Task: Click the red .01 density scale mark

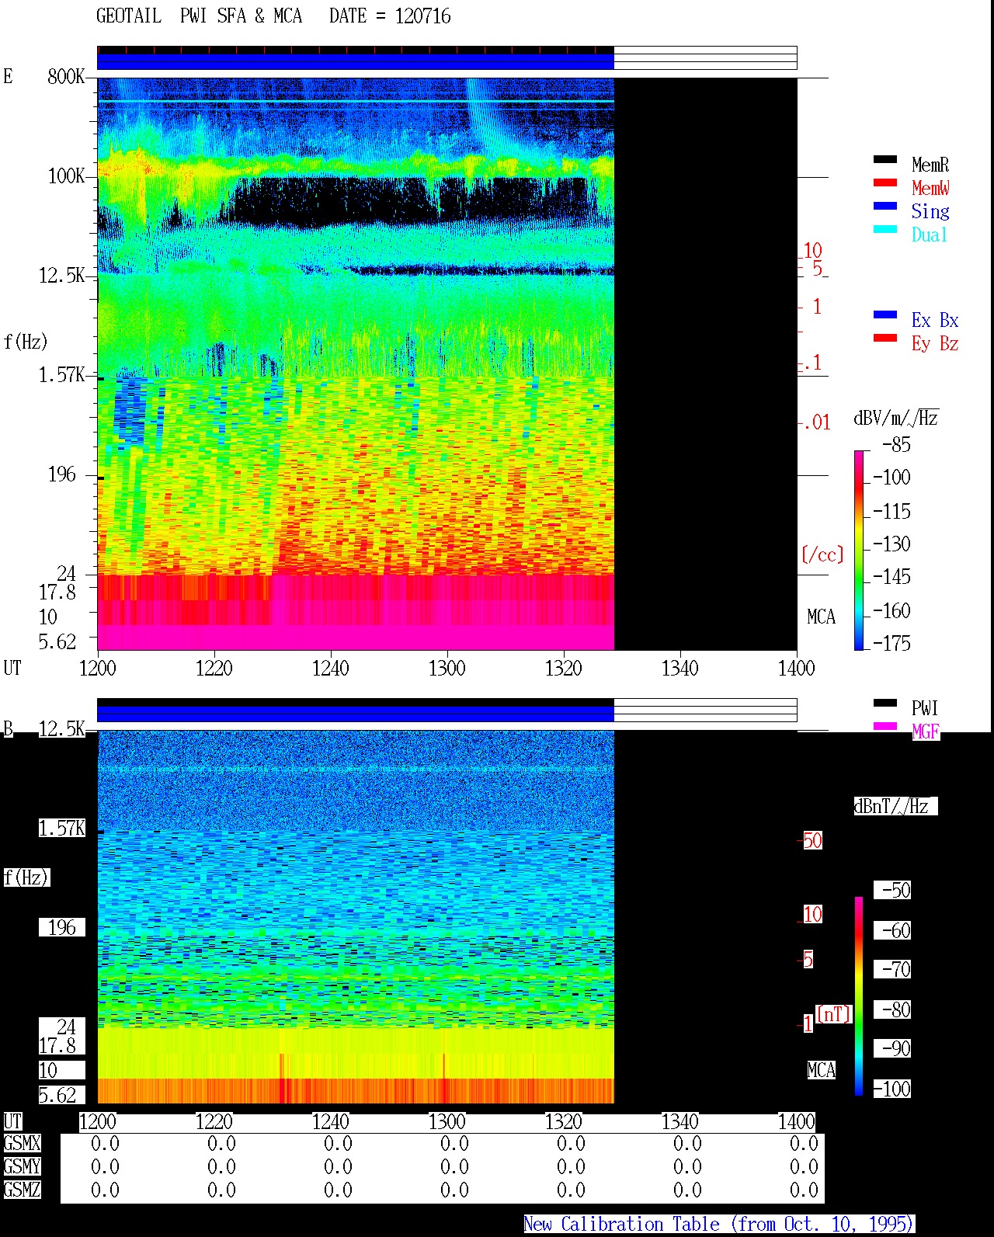Action: point(817,422)
